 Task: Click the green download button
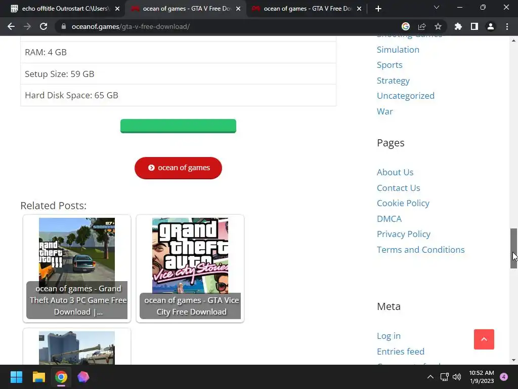tap(178, 126)
